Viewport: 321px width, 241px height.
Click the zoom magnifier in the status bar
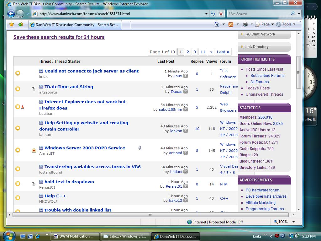[276, 222]
